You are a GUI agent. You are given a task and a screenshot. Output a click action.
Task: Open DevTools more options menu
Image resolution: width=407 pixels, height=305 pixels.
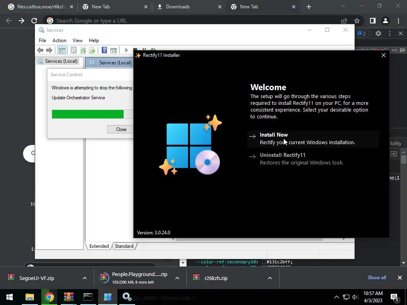tap(390, 33)
